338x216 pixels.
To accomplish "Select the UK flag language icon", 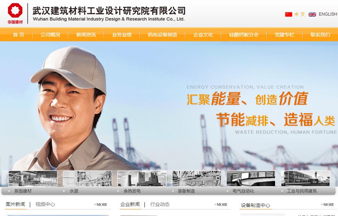I will [x=312, y=15].
